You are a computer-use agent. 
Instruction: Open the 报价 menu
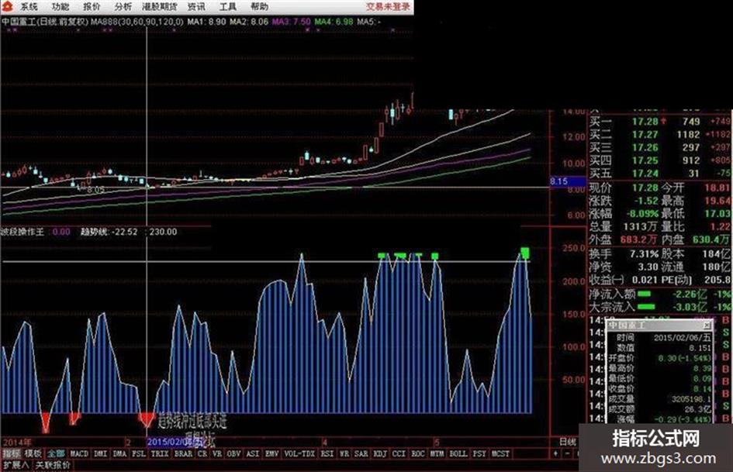(x=92, y=6)
